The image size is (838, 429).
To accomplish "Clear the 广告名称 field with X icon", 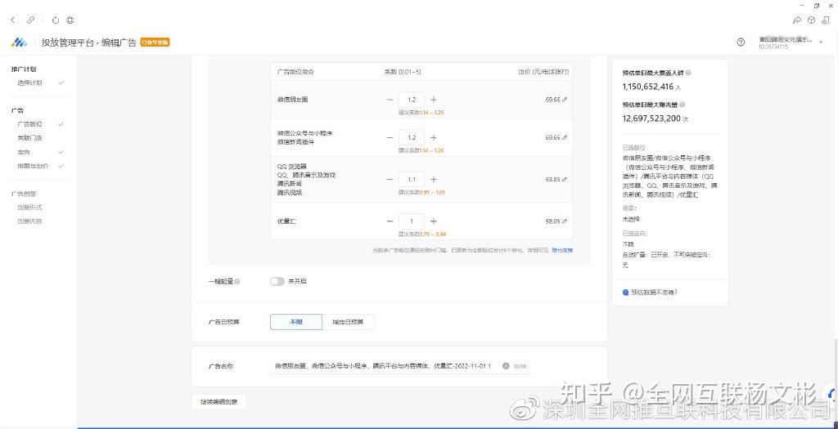I will pyautogui.click(x=506, y=366).
